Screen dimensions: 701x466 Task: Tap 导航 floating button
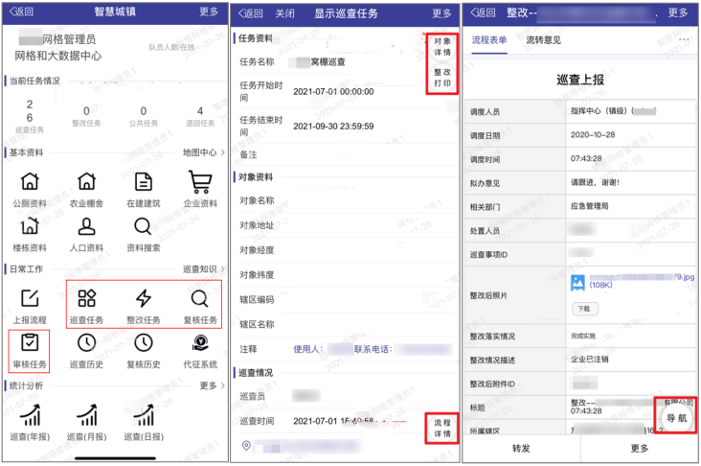(x=676, y=418)
